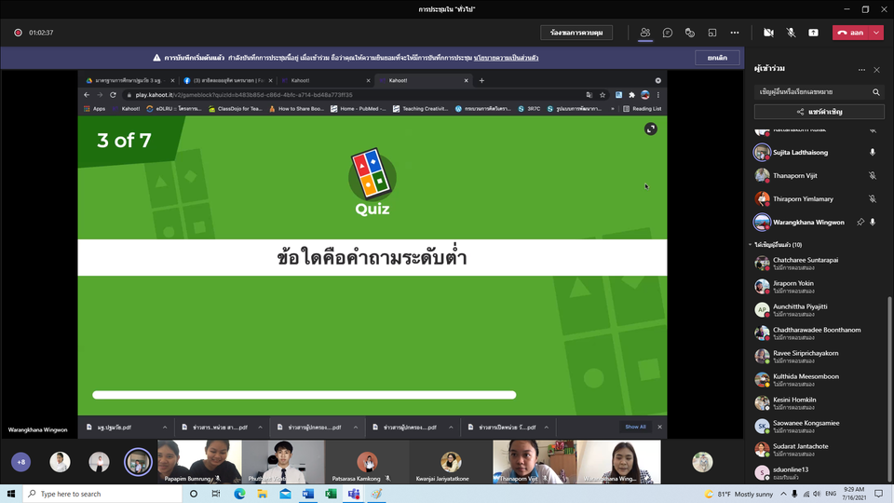Click the translate page icon in address bar
This screenshot has height=503, width=894.
(589, 95)
